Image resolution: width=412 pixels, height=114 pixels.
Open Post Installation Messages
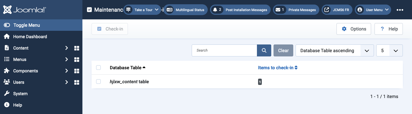click(240, 10)
